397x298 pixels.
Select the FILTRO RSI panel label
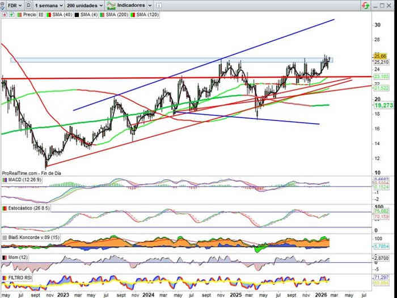pyautogui.click(x=19, y=278)
